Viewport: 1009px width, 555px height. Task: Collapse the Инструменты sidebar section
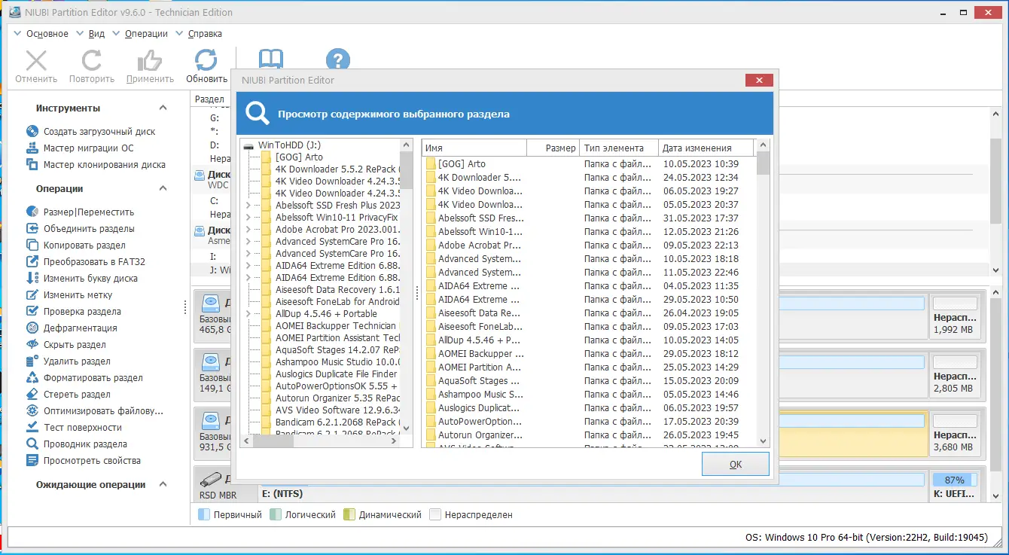pos(163,108)
